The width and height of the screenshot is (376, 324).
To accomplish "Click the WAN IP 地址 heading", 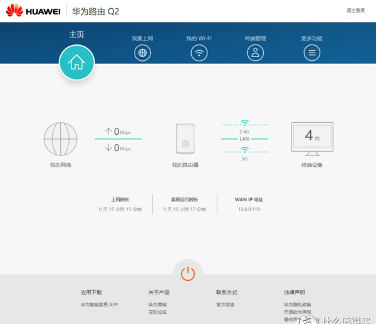I will tap(249, 199).
